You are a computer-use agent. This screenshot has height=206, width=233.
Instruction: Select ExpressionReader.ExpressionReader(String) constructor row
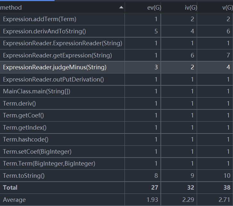[117, 43]
